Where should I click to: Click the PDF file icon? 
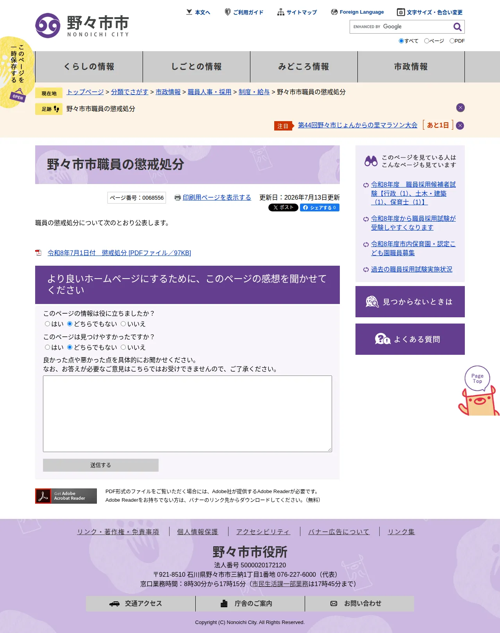click(x=38, y=253)
